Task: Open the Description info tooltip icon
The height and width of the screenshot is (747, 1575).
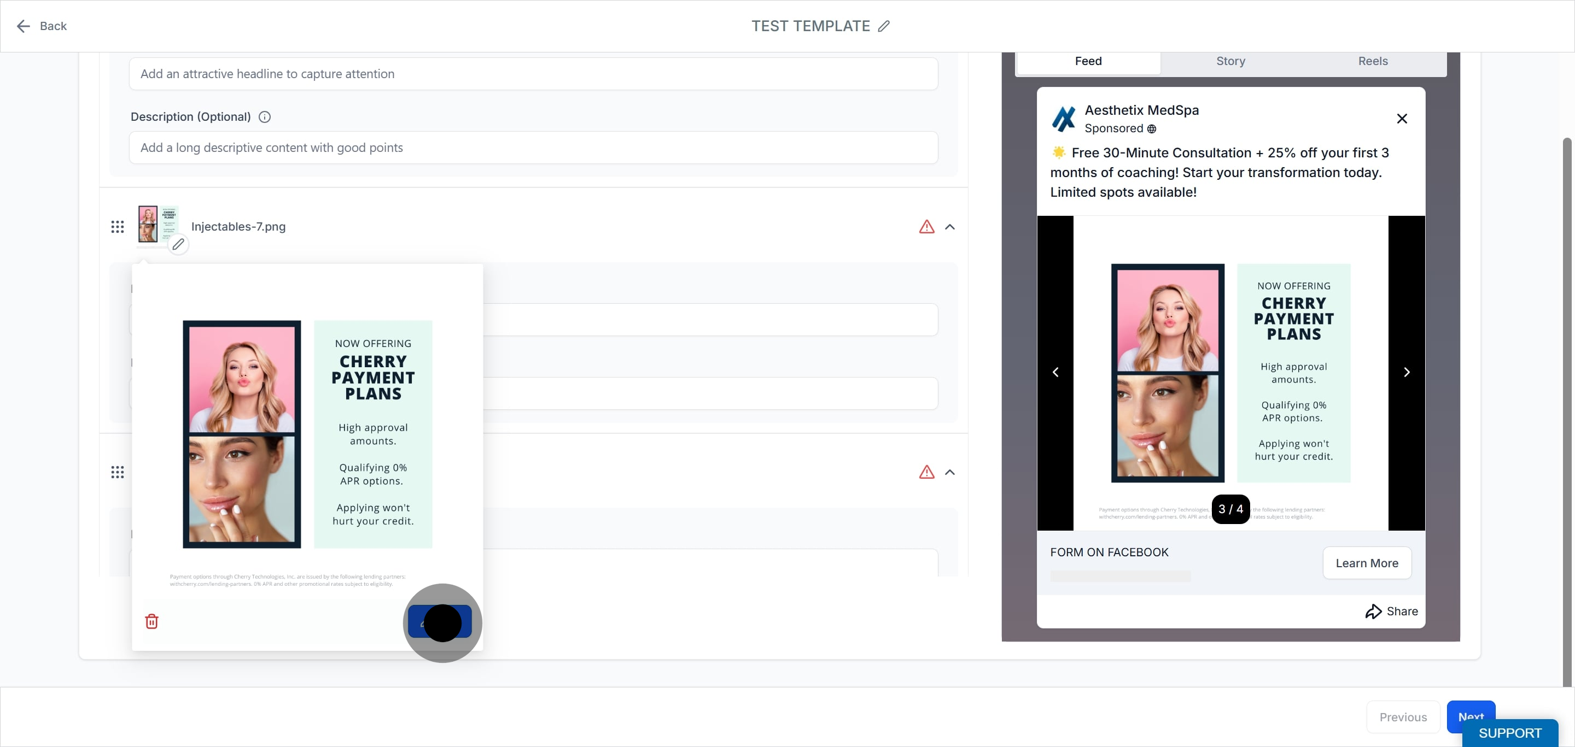Action: 265,117
